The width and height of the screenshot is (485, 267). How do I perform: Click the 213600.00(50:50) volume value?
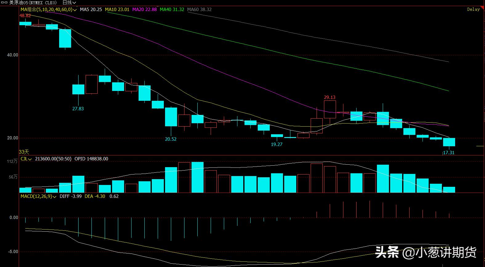point(53,159)
